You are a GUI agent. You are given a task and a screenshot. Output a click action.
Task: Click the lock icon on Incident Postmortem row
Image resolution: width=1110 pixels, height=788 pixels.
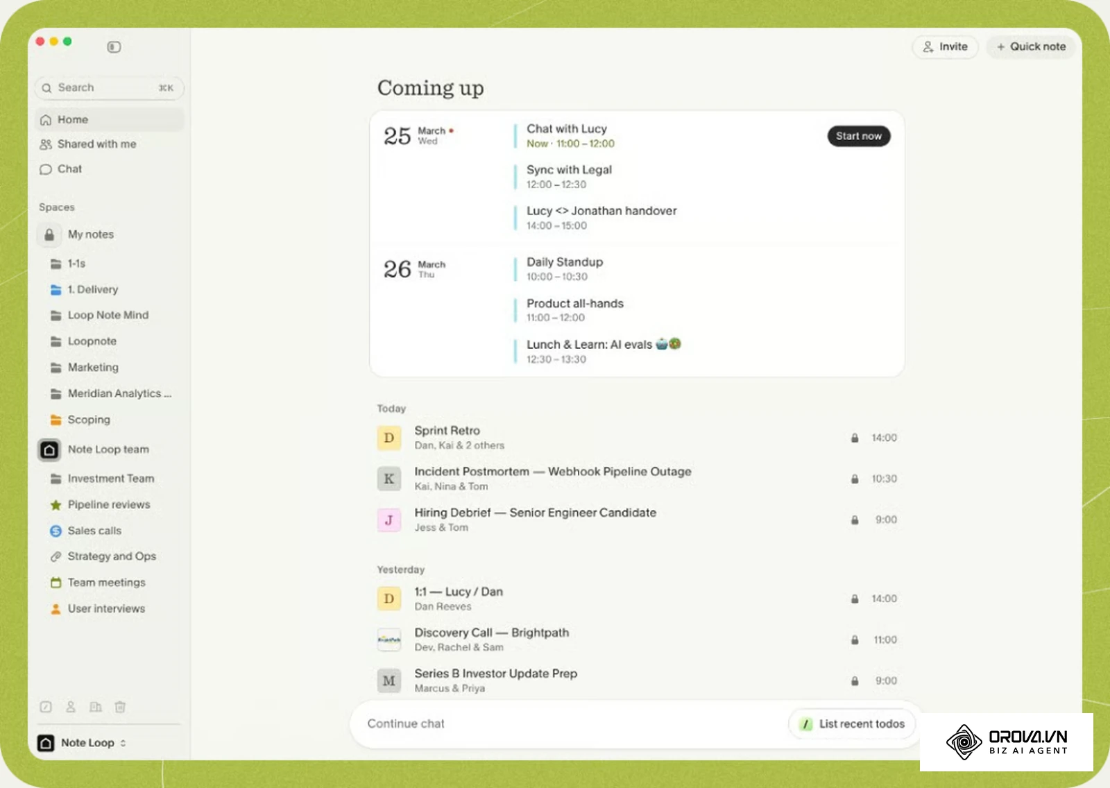pyautogui.click(x=855, y=479)
